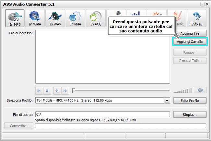Click the profile field showing For Mobile - MP3
Image resolution: width=211 pixels, height=141 pixels.
click(100, 100)
